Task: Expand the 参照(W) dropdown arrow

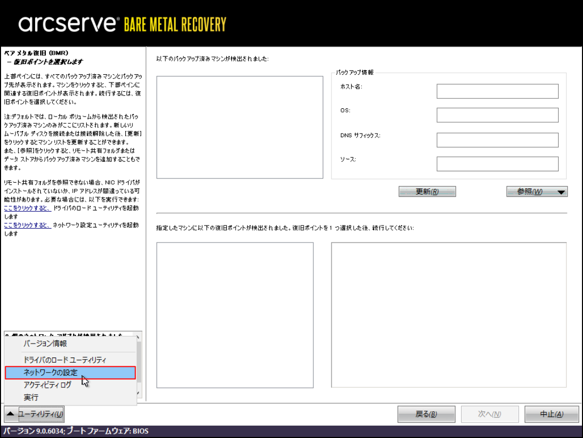Action: coord(561,192)
